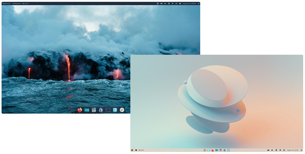305x154 pixels.
Task: Expand the hidden tray icons chevron in top panel
Action: pyautogui.click(x=161, y=3)
